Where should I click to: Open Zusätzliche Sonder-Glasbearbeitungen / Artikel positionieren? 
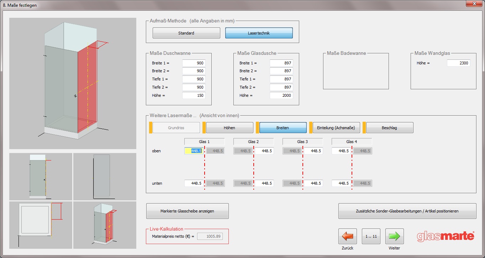pyautogui.click(x=407, y=211)
